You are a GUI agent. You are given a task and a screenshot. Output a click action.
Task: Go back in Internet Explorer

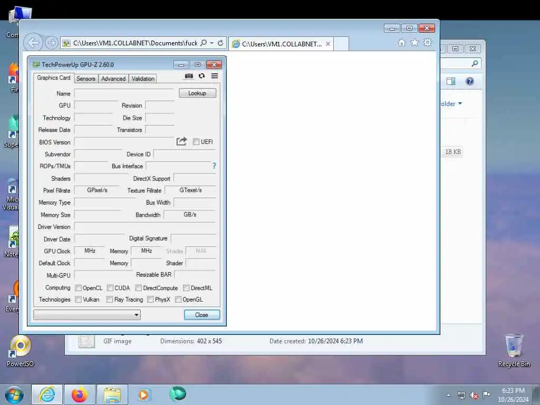pos(33,43)
